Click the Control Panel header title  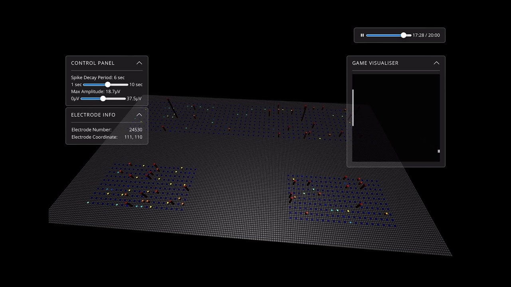coord(93,63)
